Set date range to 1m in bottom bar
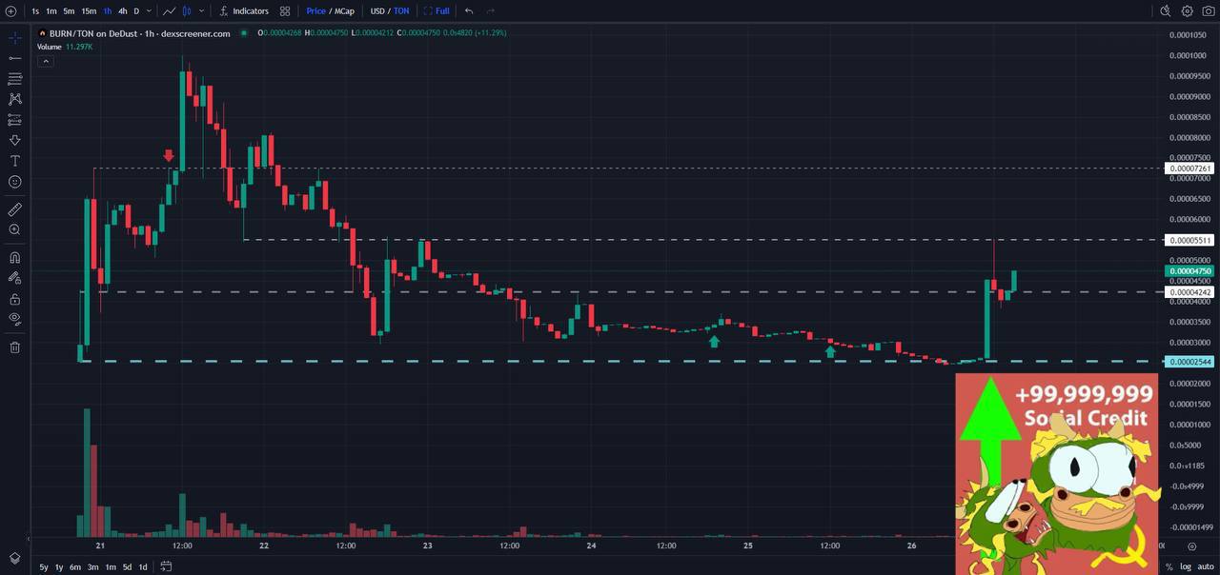This screenshot has height=575, width=1220. click(111, 567)
